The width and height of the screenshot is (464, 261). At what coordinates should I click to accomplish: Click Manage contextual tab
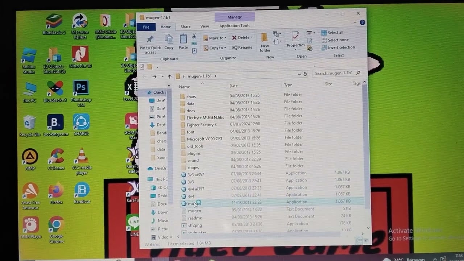[x=235, y=17]
